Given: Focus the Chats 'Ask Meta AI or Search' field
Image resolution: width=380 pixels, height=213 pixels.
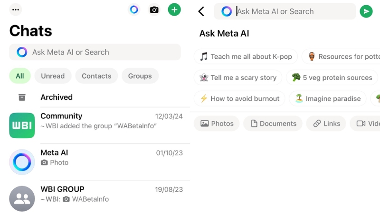Looking at the screenshot, I should (x=95, y=52).
